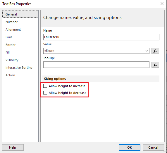Open expression editor for Value field

155,51
